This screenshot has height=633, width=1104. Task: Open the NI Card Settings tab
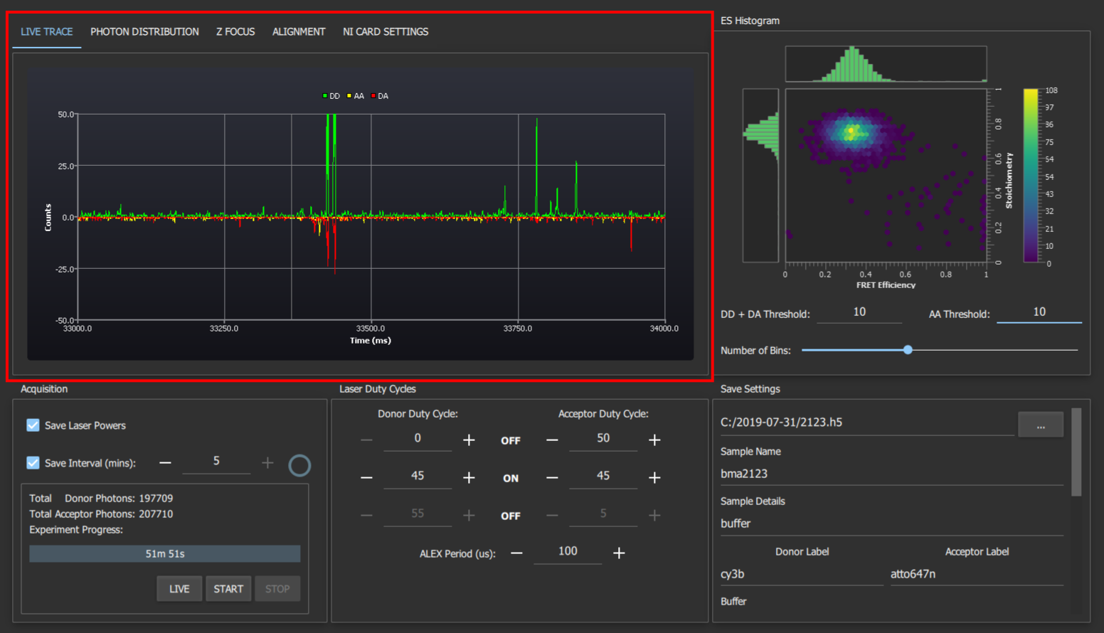tap(386, 32)
